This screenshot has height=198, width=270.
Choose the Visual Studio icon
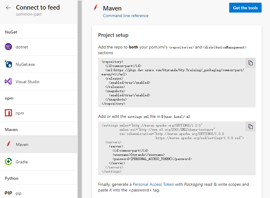(8, 82)
